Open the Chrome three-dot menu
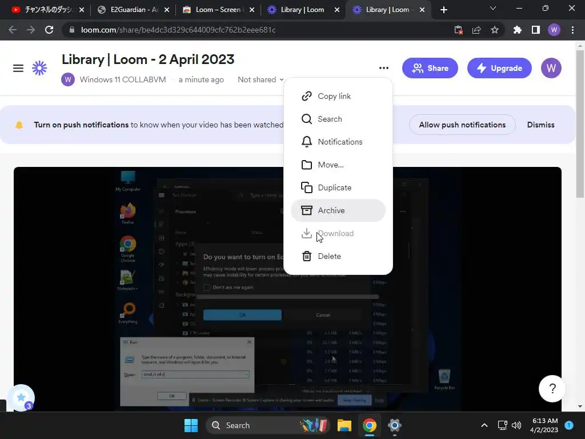 (572, 30)
